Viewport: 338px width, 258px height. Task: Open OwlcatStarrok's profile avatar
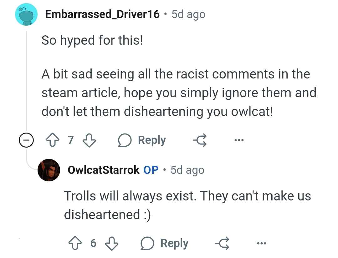coord(49,170)
